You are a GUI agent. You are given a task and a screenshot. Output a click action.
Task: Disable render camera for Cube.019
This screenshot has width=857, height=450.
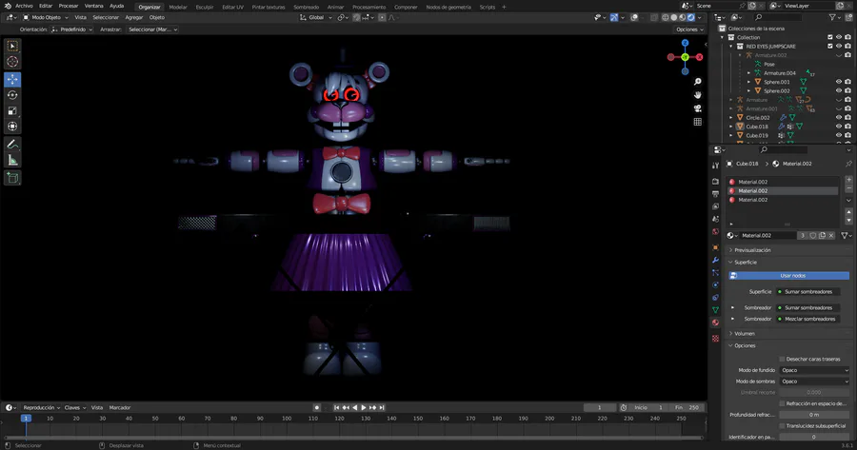[x=847, y=135]
